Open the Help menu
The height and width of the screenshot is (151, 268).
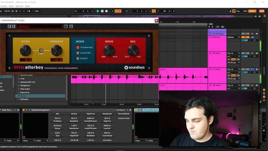(28, 6)
